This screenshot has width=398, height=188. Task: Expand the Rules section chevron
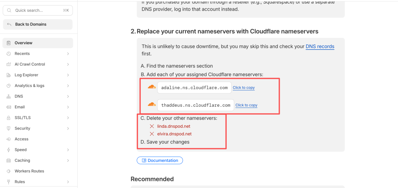point(68,182)
